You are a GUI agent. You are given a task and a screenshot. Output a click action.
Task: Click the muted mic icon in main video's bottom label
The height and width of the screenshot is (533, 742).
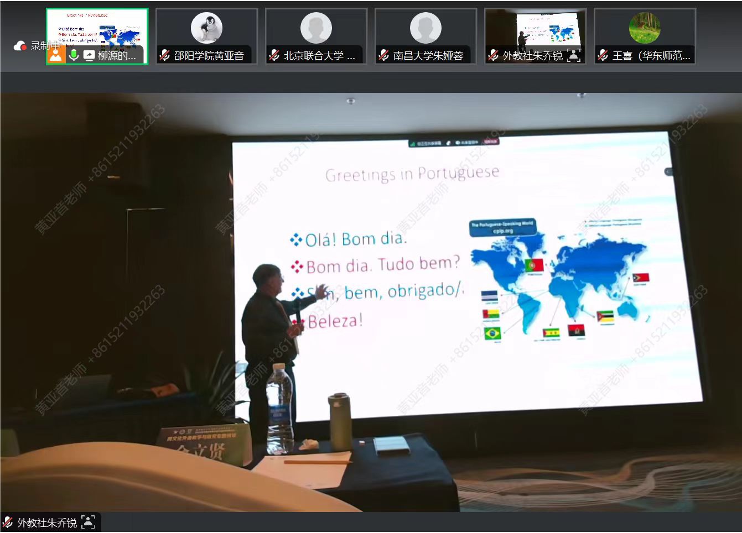point(8,522)
